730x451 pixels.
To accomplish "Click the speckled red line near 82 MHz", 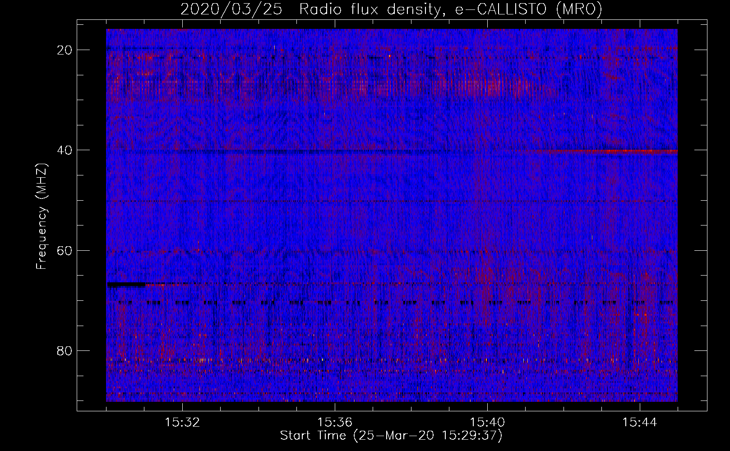I will 271,360.
